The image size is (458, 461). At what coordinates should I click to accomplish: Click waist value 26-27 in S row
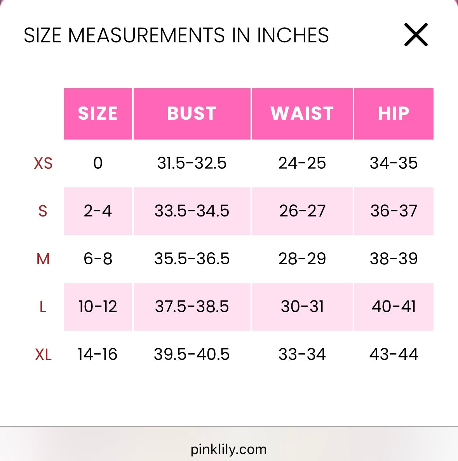point(302,211)
